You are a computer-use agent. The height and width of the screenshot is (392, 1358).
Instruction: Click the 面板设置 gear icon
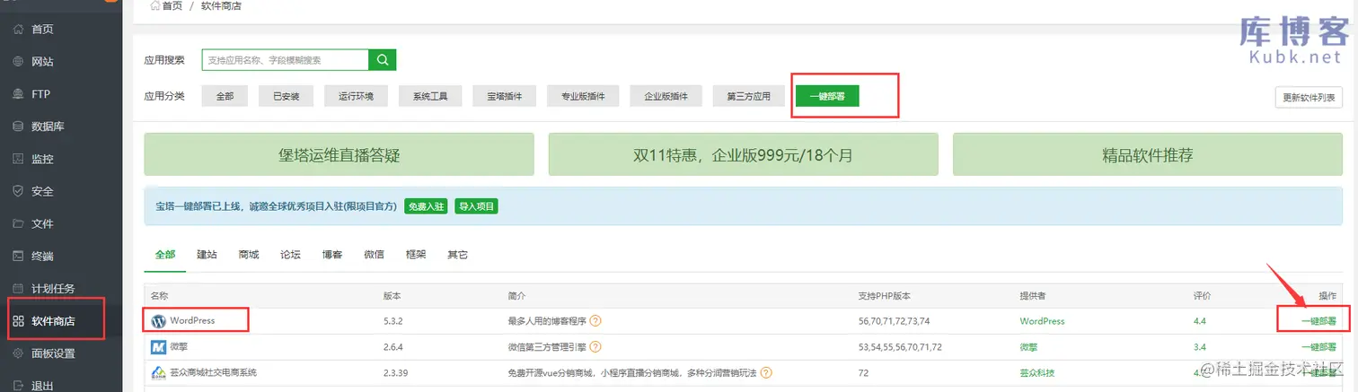18,353
